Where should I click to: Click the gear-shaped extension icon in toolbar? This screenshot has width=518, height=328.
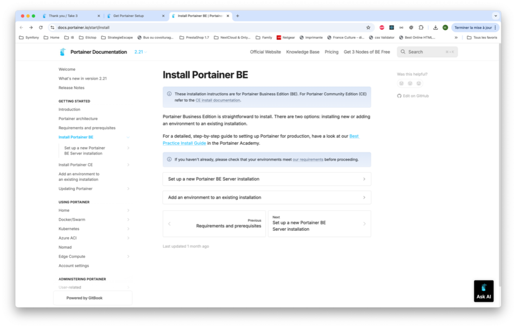(411, 27)
